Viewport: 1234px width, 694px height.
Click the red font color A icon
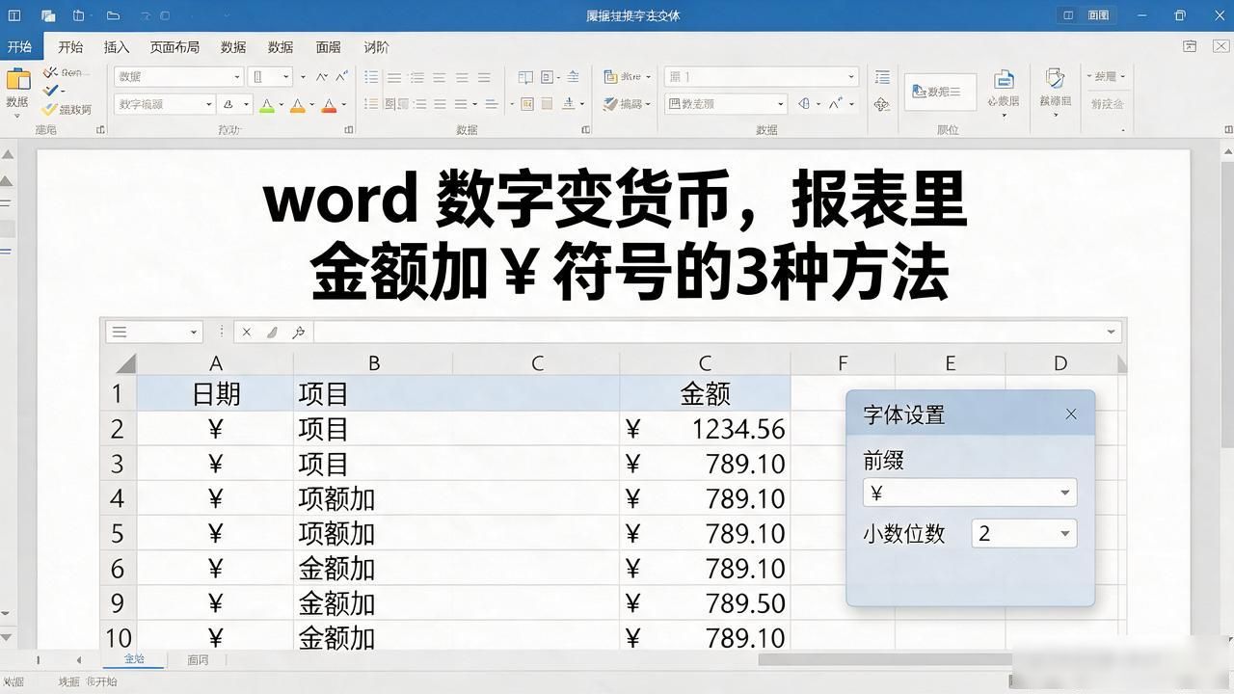pos(329,104)
